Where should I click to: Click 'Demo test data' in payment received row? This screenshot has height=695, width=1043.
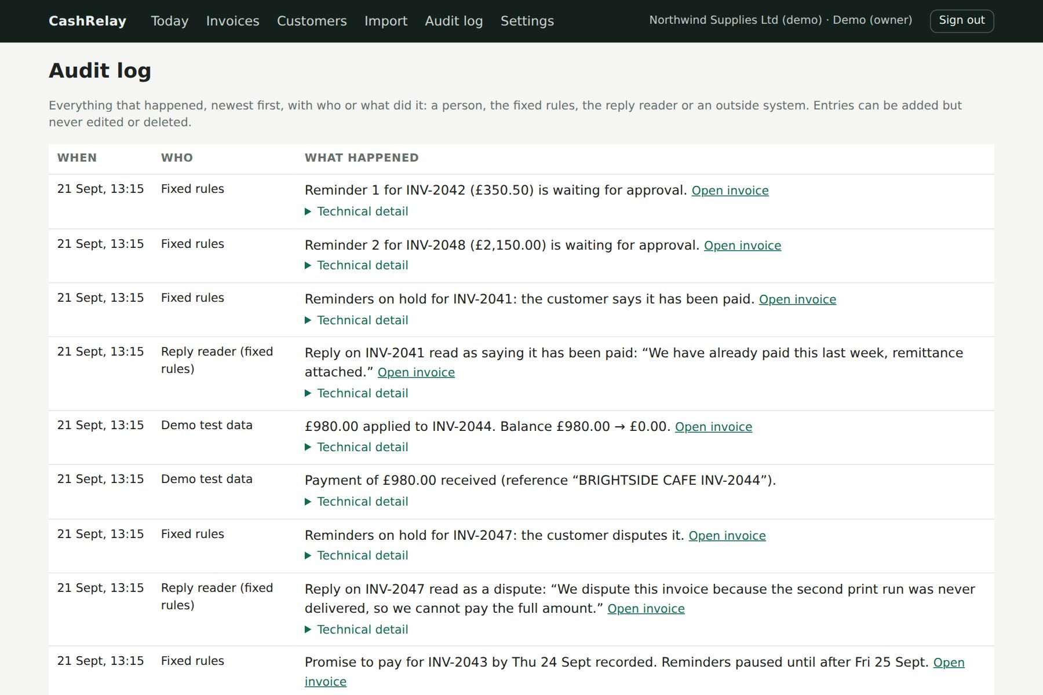point(207,479)
